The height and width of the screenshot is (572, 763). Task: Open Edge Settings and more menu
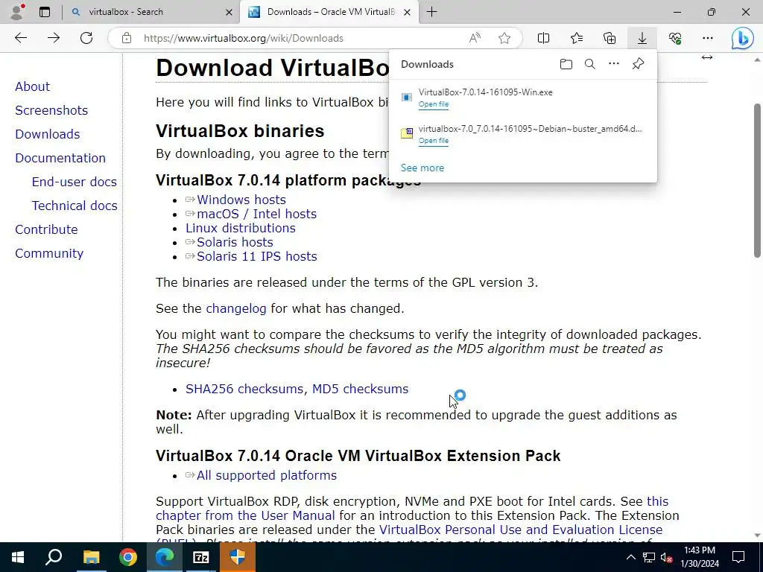pyautogui.click(x=708, y=38)
